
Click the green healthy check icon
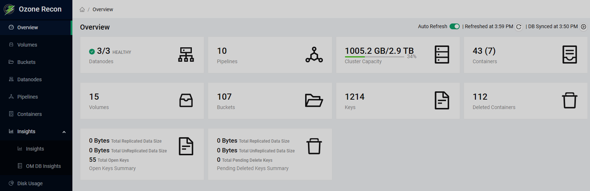point(92,52)
